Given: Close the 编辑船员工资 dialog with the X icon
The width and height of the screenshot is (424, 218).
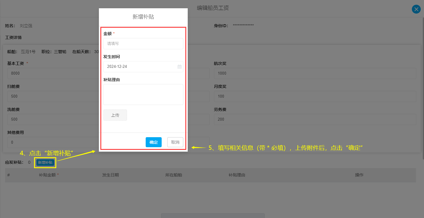Looking at the screenshot, I should [x=416, y=9].
